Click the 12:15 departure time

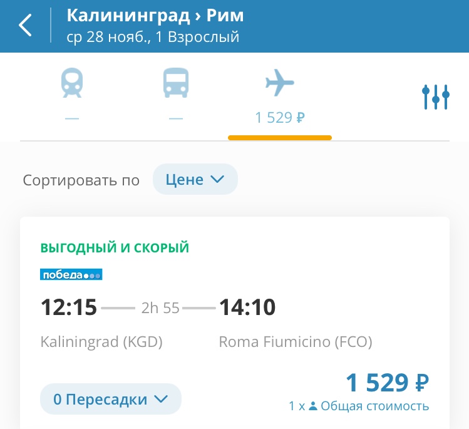tap(69, 308)
